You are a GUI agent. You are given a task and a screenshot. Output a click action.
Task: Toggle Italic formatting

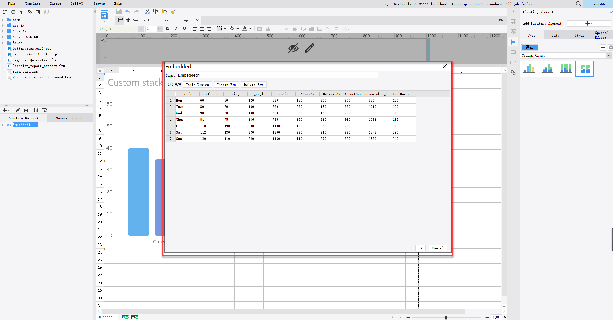(176, 29)
